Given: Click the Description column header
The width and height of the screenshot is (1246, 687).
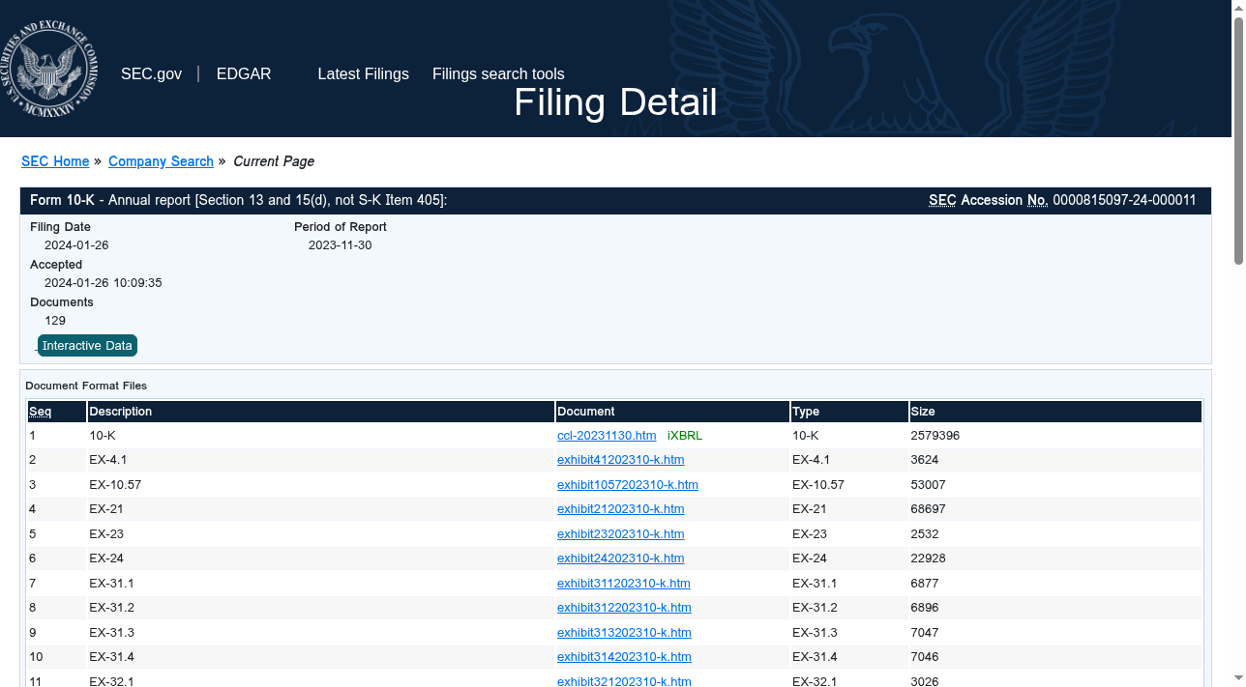Looking at the screenshot, I should 320,412.
